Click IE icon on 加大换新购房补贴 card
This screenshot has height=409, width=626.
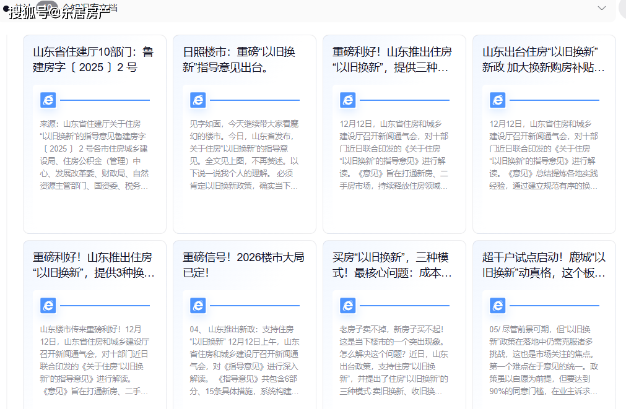coord(498,100)
